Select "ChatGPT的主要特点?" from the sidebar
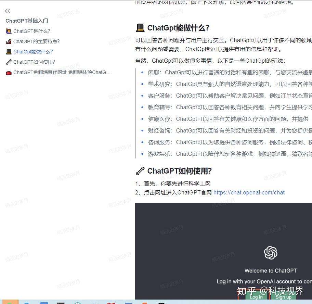312x304 pixels. [x=36, y=41]
